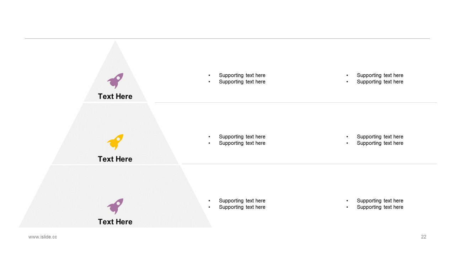This screenshot has height=256, width=455.
Task: Select the 'Text Here' label under the yellow rocket
Action: point(115,159)
